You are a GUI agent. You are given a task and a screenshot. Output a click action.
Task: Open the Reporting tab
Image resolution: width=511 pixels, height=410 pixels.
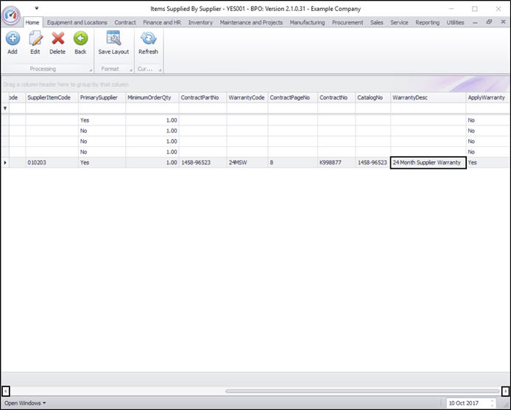coord(428,23)
